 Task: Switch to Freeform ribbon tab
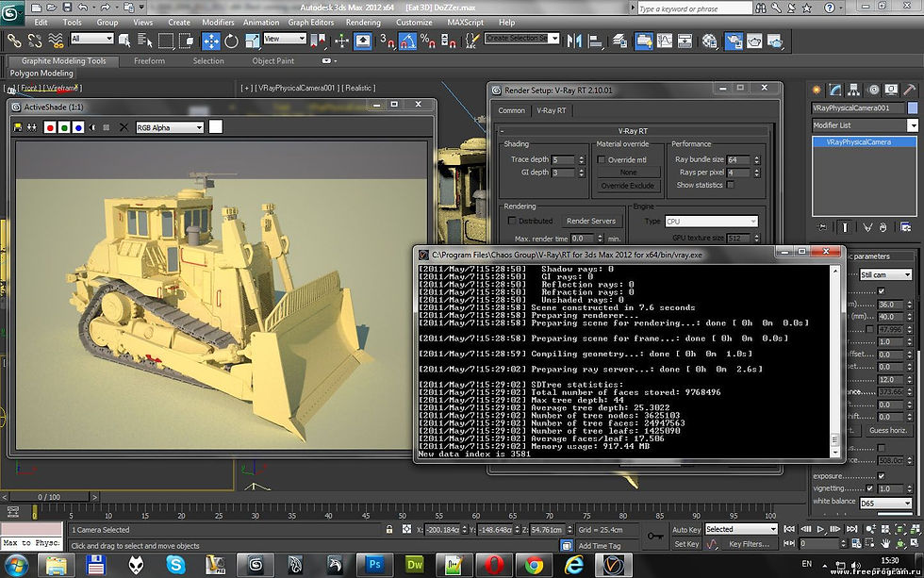[x=149, y=60]
